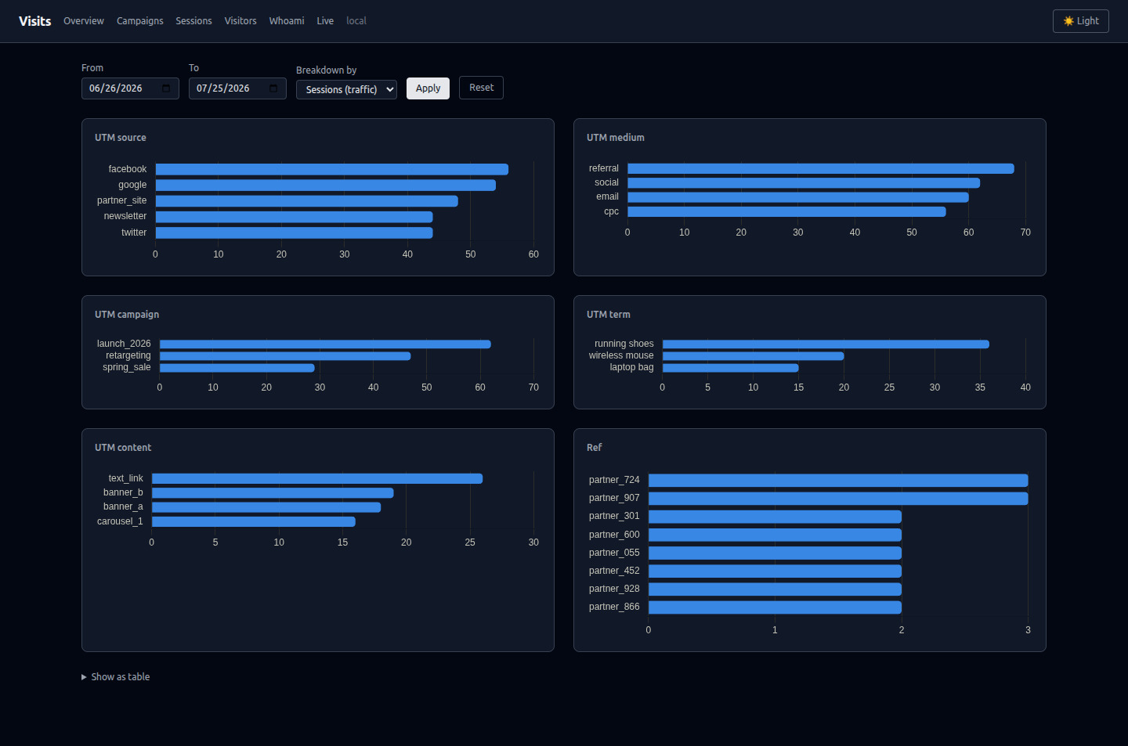Click the wireless mouse term bar
1128x746 pixels.
[754, 356]
